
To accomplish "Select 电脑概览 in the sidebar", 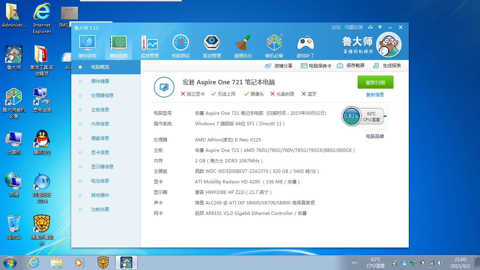I will coord(106,67).
